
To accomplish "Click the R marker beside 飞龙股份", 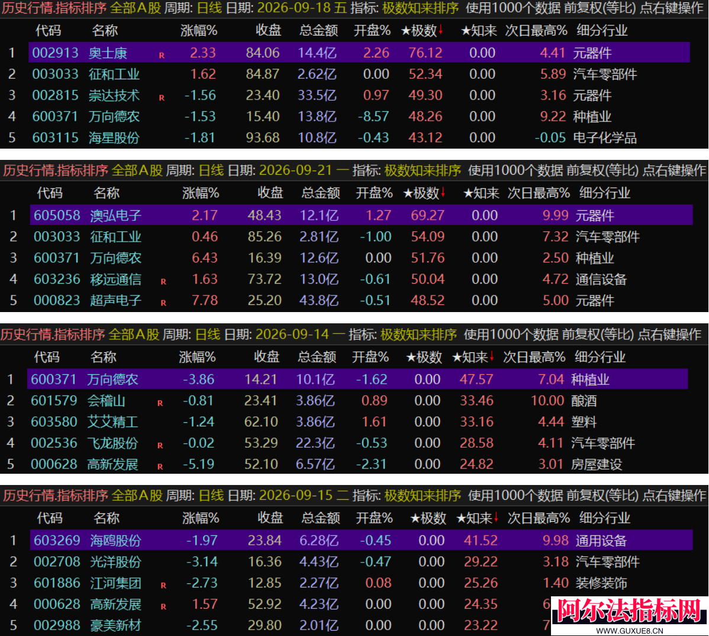I will point(160,445).
